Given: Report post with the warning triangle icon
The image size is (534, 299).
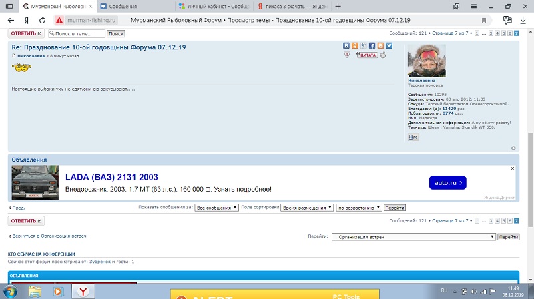Looking at the screenshot, I should point(346,55).
